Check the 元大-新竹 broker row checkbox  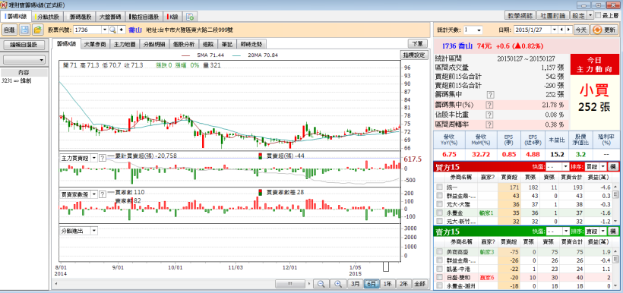(439, 221)
